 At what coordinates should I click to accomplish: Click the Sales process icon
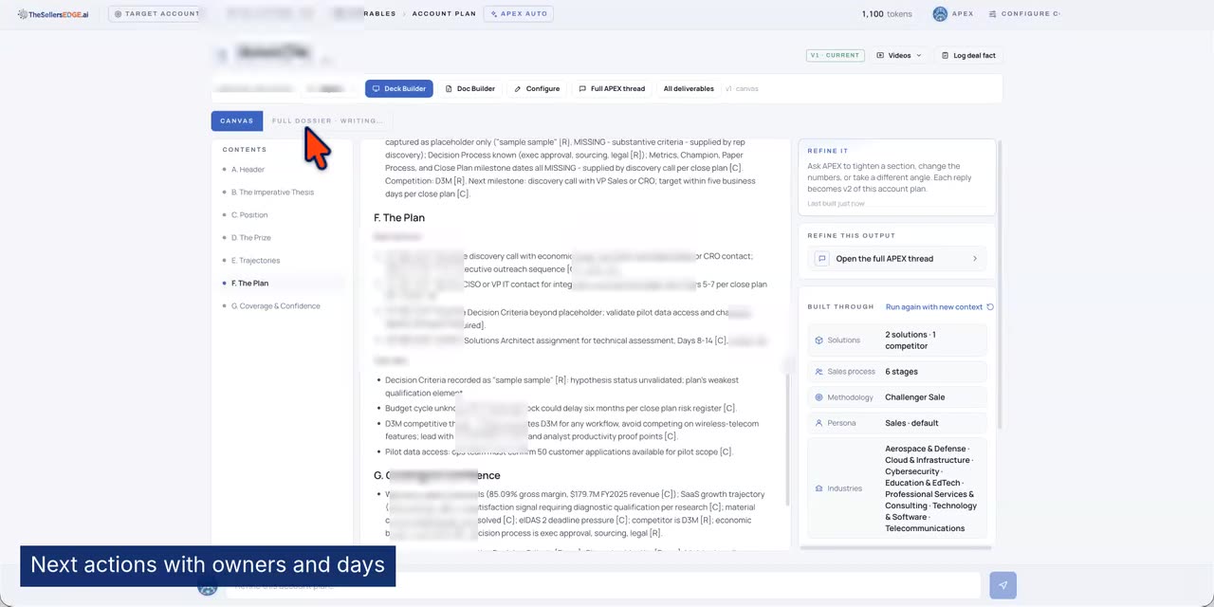[819, 371]
